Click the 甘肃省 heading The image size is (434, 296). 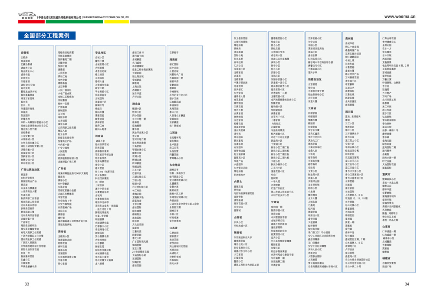(x=275, y=202)
